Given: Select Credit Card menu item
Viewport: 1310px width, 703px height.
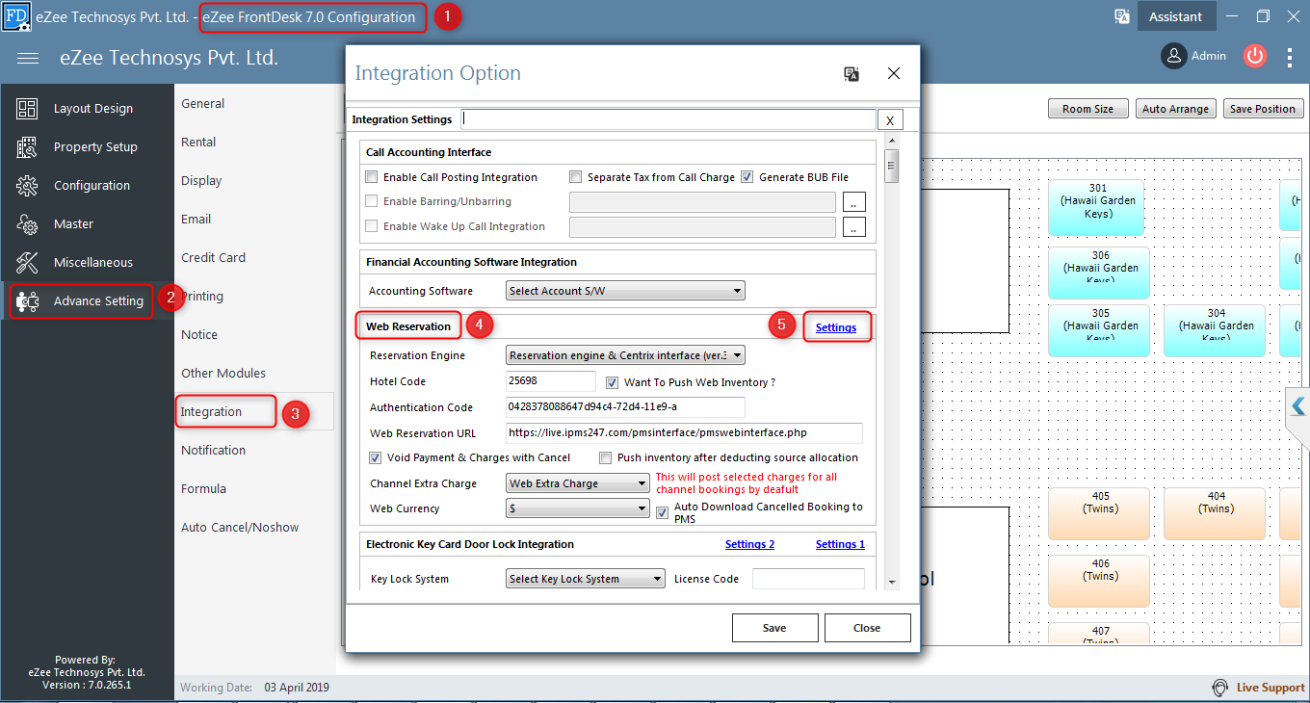Looking at the screenshot, I should point(214,258).
